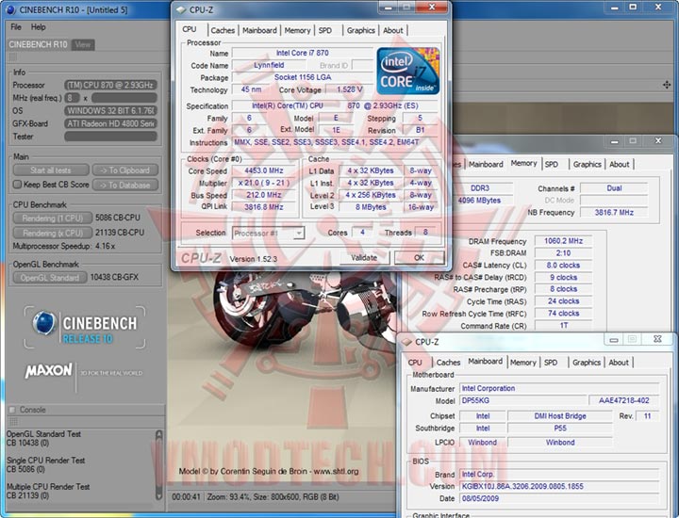Click the Intel Core i7 inside logo
The width and height of the screenshot is (679, 518).
(408, 71)
